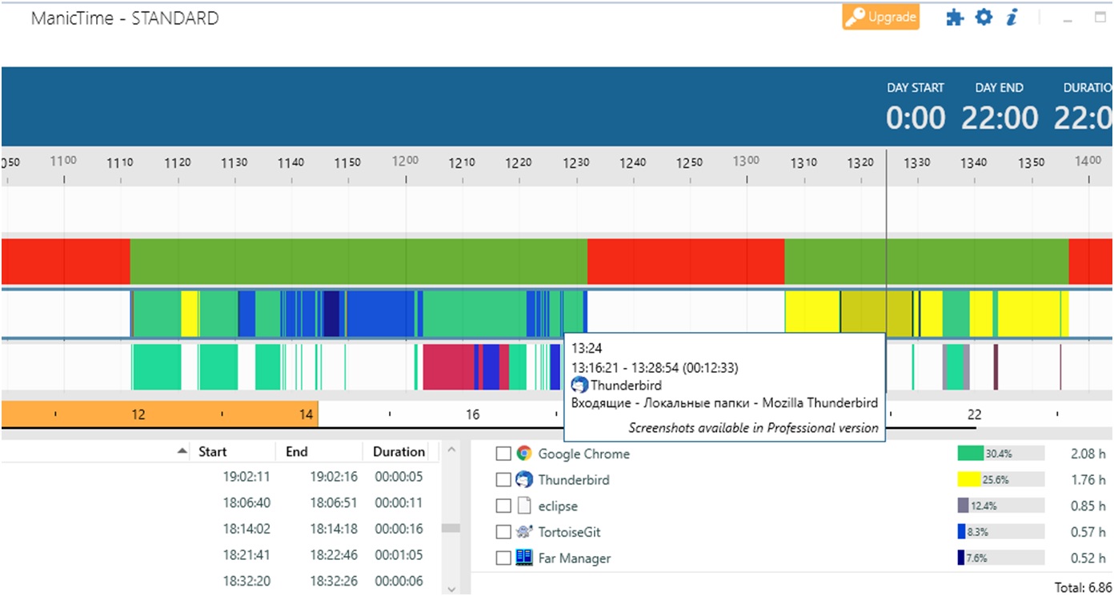Select the row starting 18:32:20
Image resolution: width=1114 pixels, height=596 pixels.
tap(220, 581)
